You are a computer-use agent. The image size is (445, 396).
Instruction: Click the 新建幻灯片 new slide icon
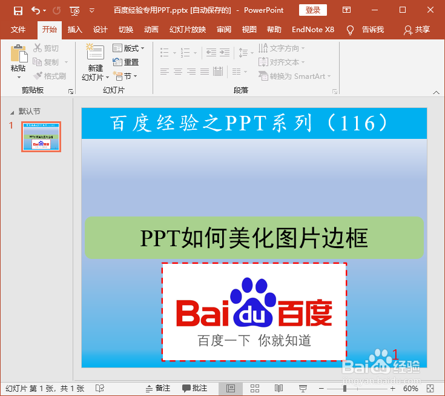96,52
